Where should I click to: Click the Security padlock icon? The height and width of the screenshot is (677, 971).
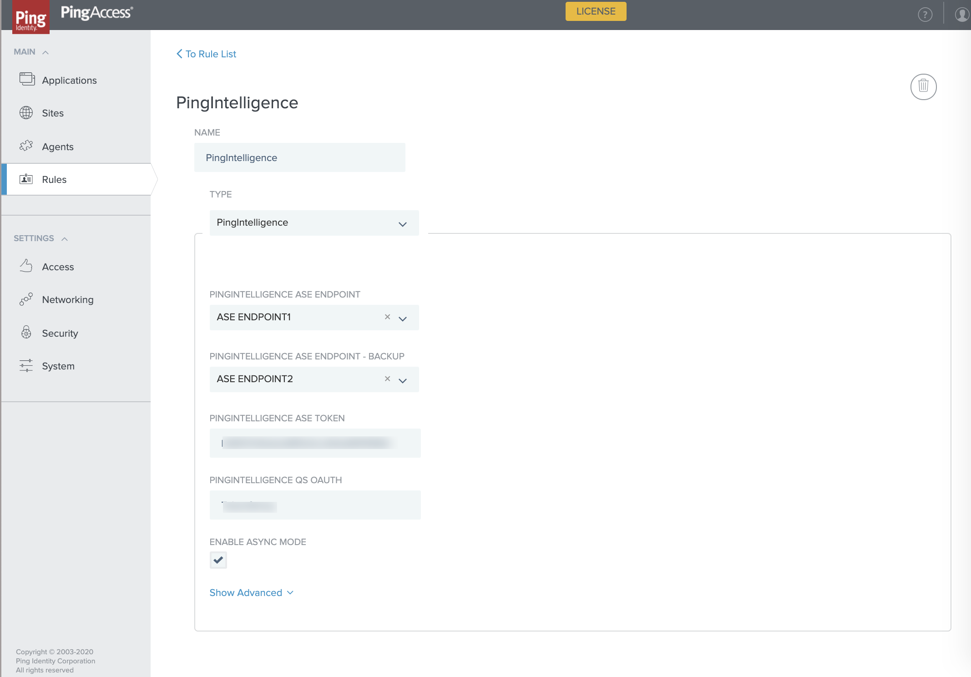(x=26, y=333)
